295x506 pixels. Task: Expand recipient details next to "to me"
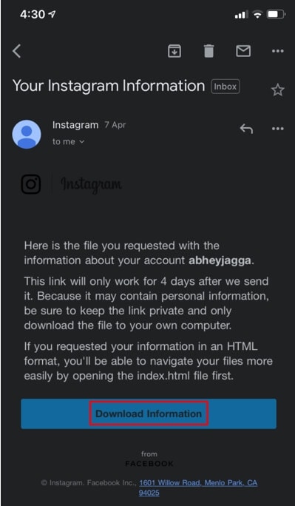pyautogui.click(x=81, y=142)
